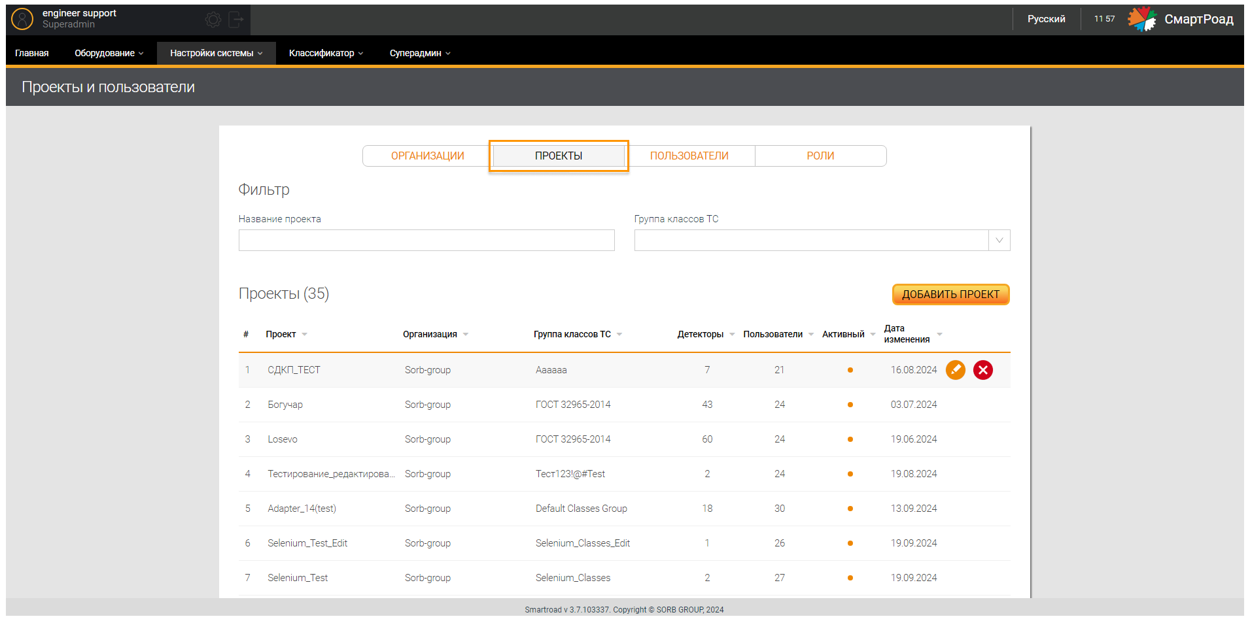Click detectors count 60 for Losevo

707,439
